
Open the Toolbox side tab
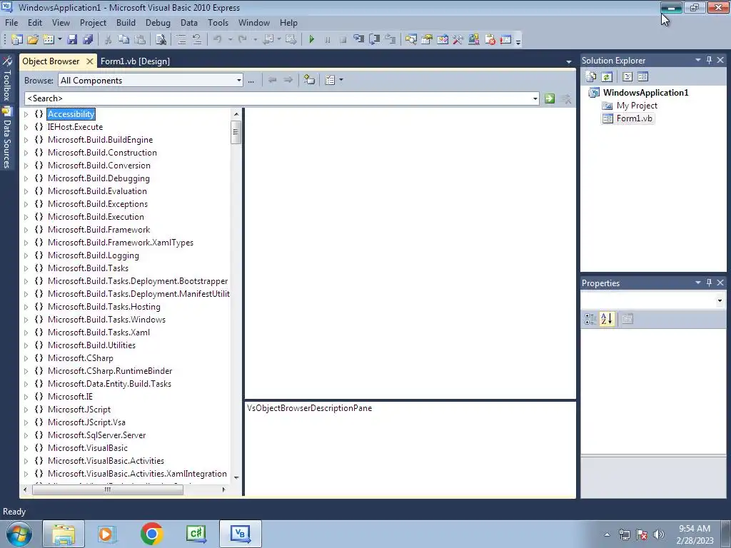click(6, 79)
